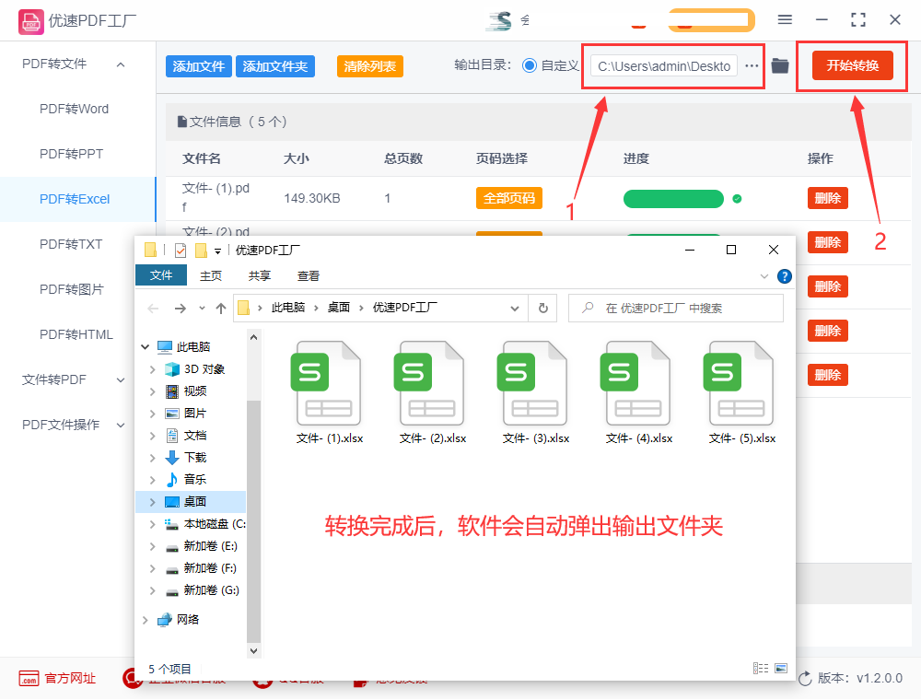
Task: Click the 开始转换 button
Action: (x=852, y=65)
